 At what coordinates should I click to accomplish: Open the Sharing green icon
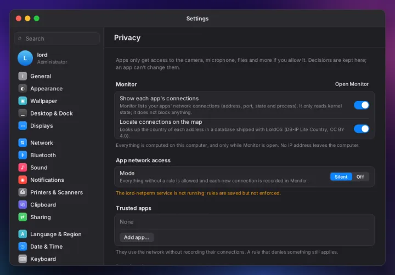click(22, 217)
